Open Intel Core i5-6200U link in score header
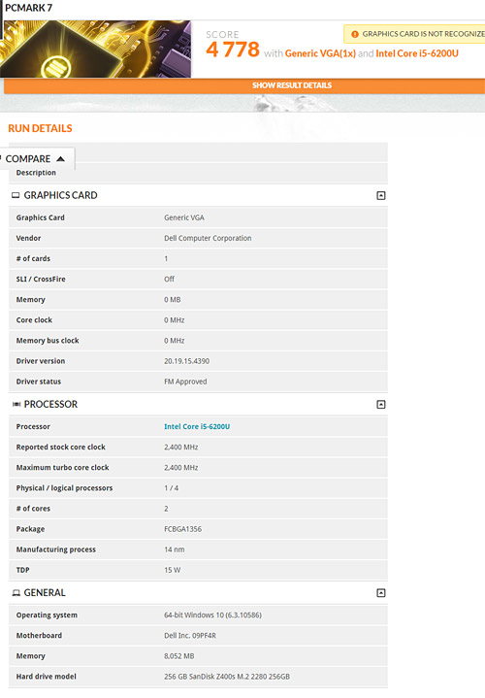Viewport: 485px width, 698px height. click(417, 53)
